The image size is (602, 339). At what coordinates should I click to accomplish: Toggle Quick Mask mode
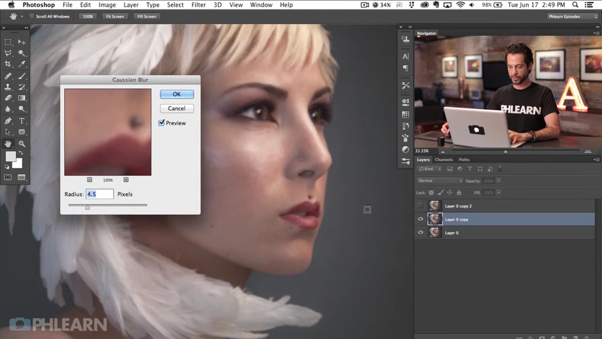(x=8, y=177)
